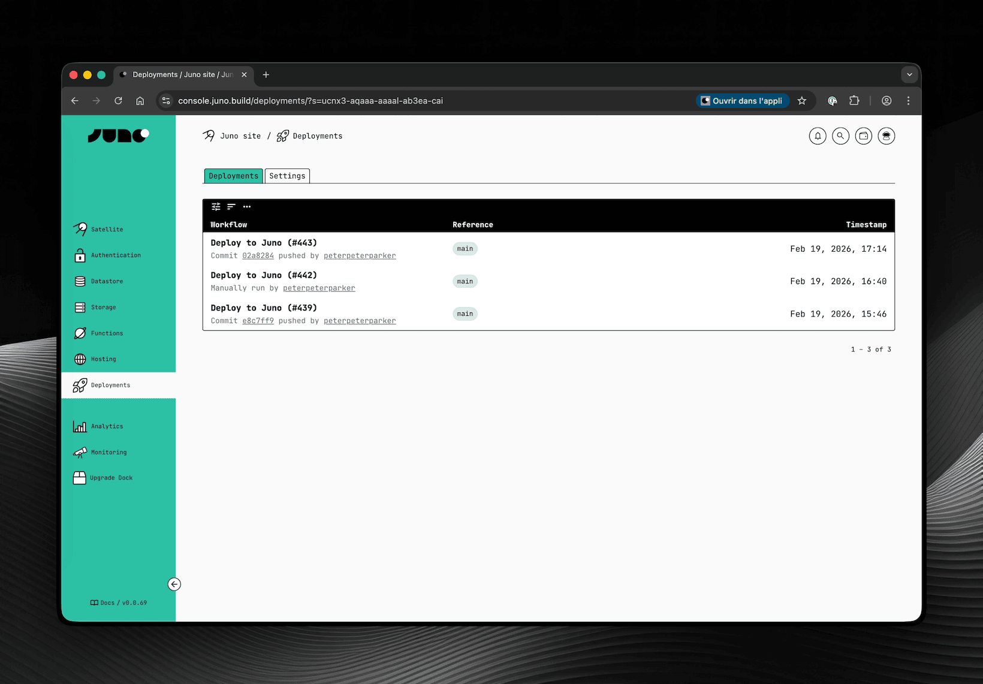Open the Analytics section
Image resolution: width=983 pixels, height=684 pixels.
tap(107, 426)
